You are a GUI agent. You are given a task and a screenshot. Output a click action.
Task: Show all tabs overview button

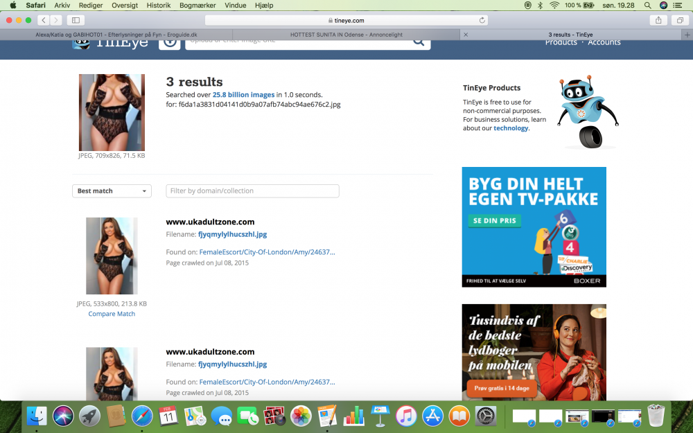pos(680,20)
